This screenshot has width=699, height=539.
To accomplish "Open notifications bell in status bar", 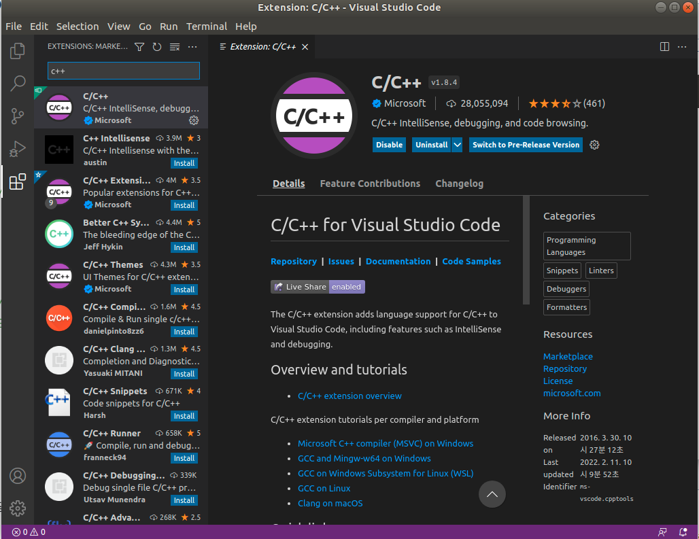I will point(683,532).
